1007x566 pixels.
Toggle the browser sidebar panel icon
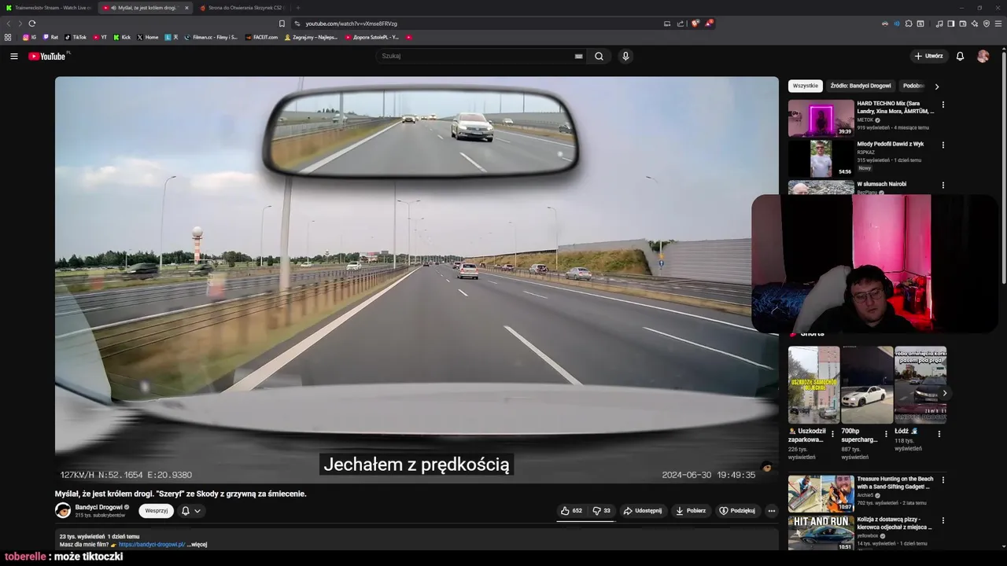click(x=950, y=24)
